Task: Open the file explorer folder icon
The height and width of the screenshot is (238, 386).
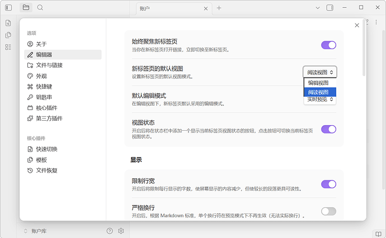Action: tap(26, 8)
